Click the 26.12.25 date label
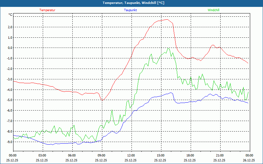Viewport: 263px width, 164px height. tap(250, 160)
